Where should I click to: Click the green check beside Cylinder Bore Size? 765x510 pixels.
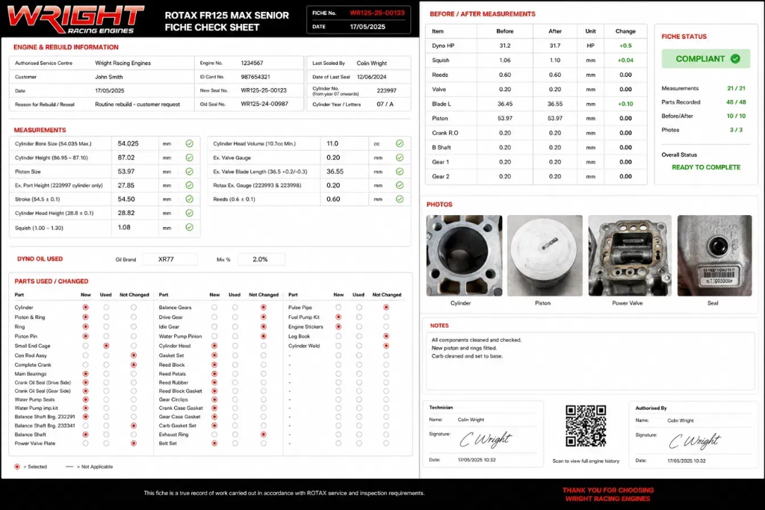[189, 143]
